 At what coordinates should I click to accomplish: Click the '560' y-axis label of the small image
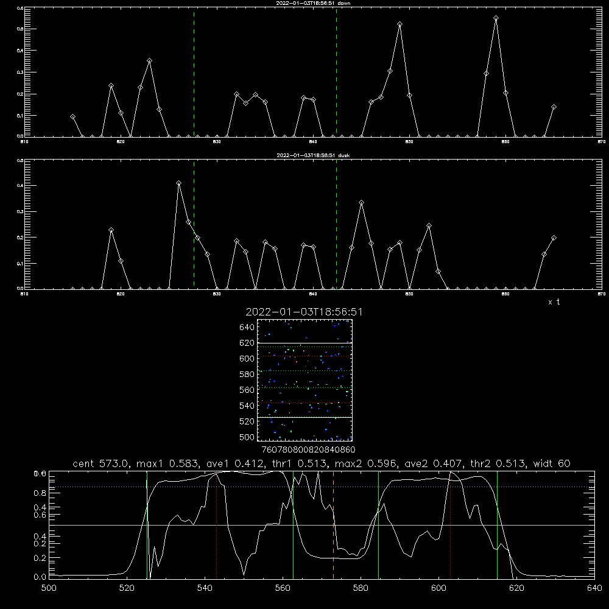[x=247, y=390]
